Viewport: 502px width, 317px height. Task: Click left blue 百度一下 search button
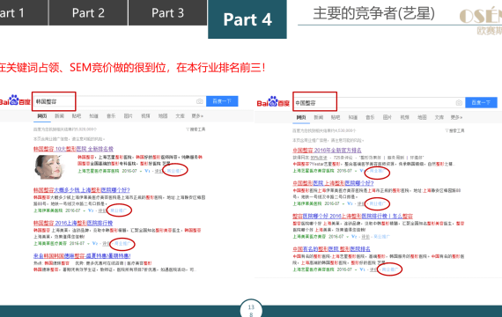[222, 101]
